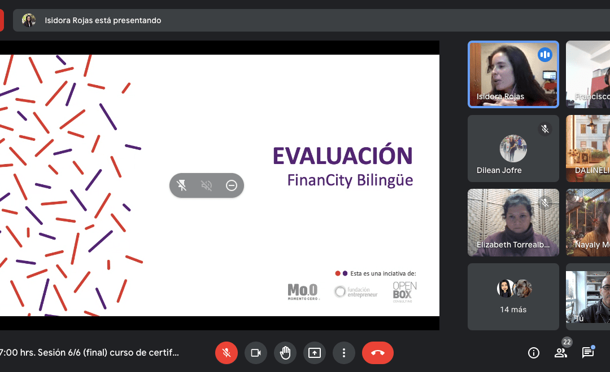Show the participants list panel
Image resolution: width=610 pixels, height=372 pixels.
pos(560,353)
